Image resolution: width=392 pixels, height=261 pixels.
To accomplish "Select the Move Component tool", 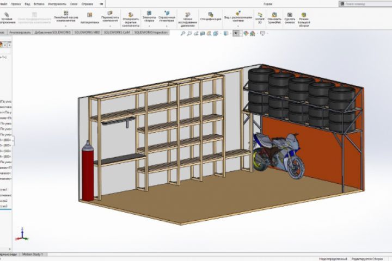I will click(x=110, y=16).
